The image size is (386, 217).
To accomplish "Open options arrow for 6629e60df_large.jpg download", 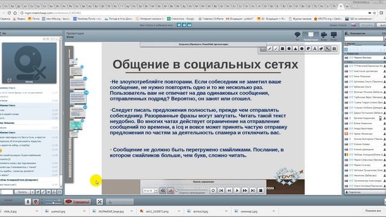I will [131, 211].
